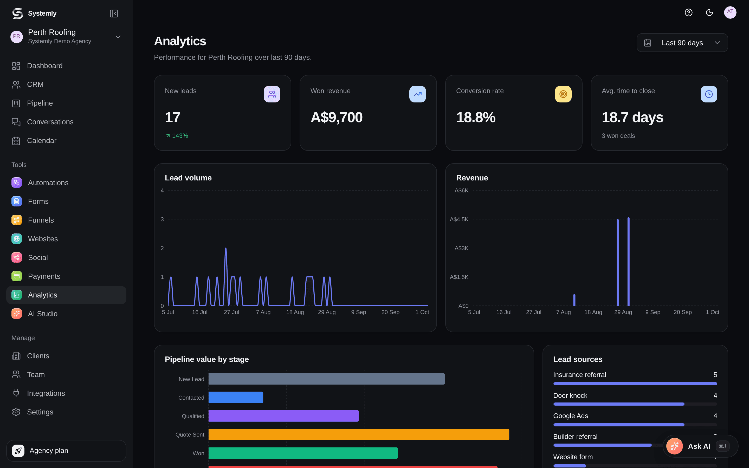Click the Funnels tool icon
The width and height of the screenshot is (749, 468).
(17, 220)
